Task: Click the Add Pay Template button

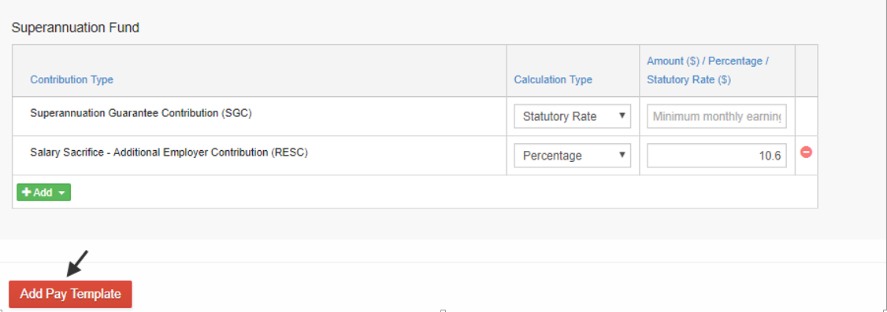Action: [x=70, y=294]
